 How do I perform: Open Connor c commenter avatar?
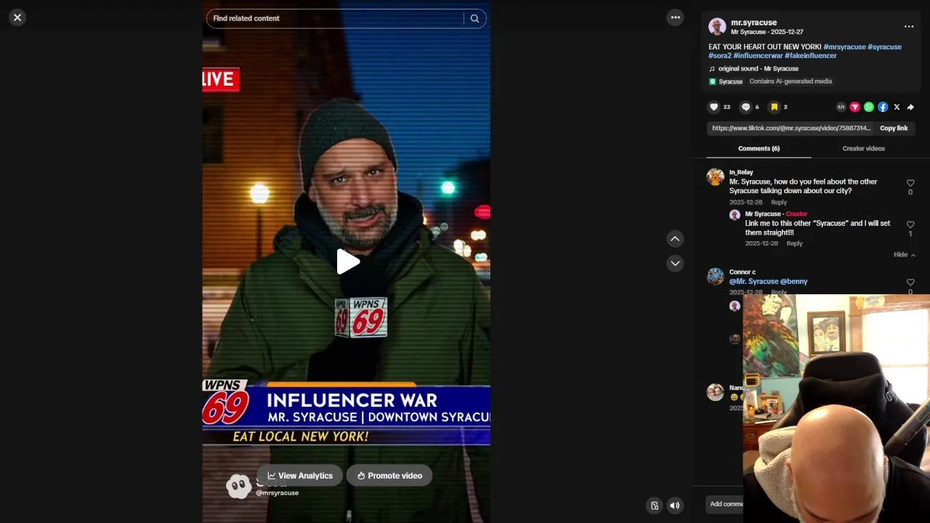(716, 277)
